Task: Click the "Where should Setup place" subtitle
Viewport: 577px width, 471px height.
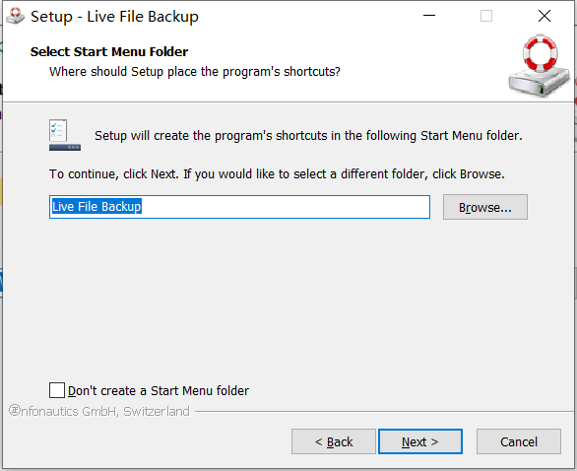Action: pos(195,72)
